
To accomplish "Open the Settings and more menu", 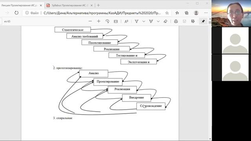I will pos(206,13).
